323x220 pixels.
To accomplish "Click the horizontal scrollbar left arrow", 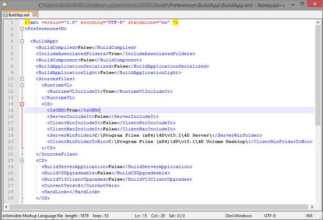I will click(4, 207).
